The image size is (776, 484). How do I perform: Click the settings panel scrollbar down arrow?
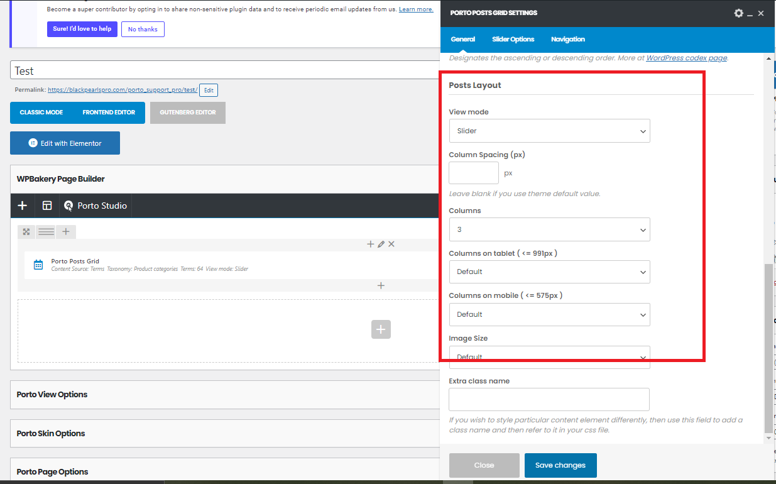pyautogui.click(x=770, y=438)
